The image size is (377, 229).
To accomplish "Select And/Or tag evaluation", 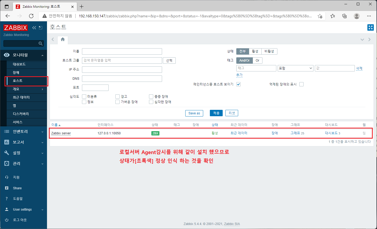I will pos(244,61).
